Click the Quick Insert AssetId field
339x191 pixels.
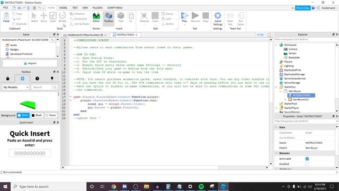click(30, 153)
